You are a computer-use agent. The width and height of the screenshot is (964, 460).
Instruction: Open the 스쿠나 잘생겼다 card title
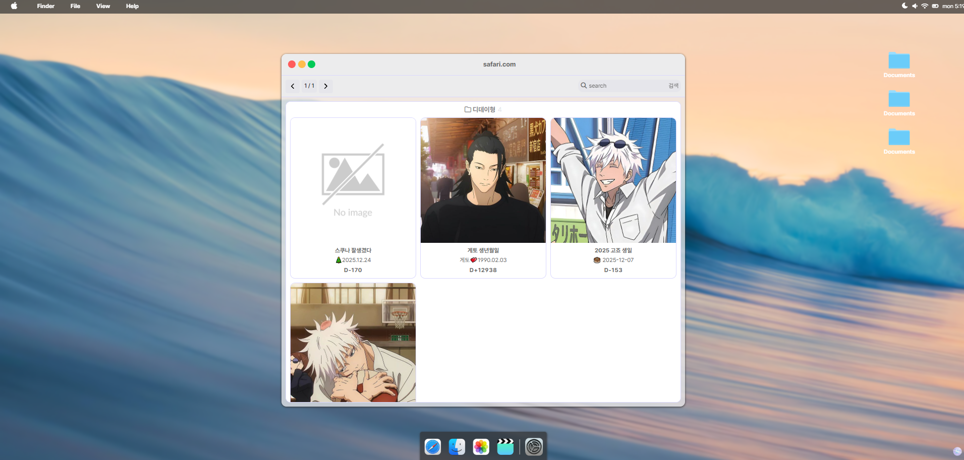pyautogui.click(x=353, y=250)
